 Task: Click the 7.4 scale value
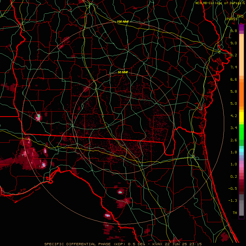tap(234, 67)
